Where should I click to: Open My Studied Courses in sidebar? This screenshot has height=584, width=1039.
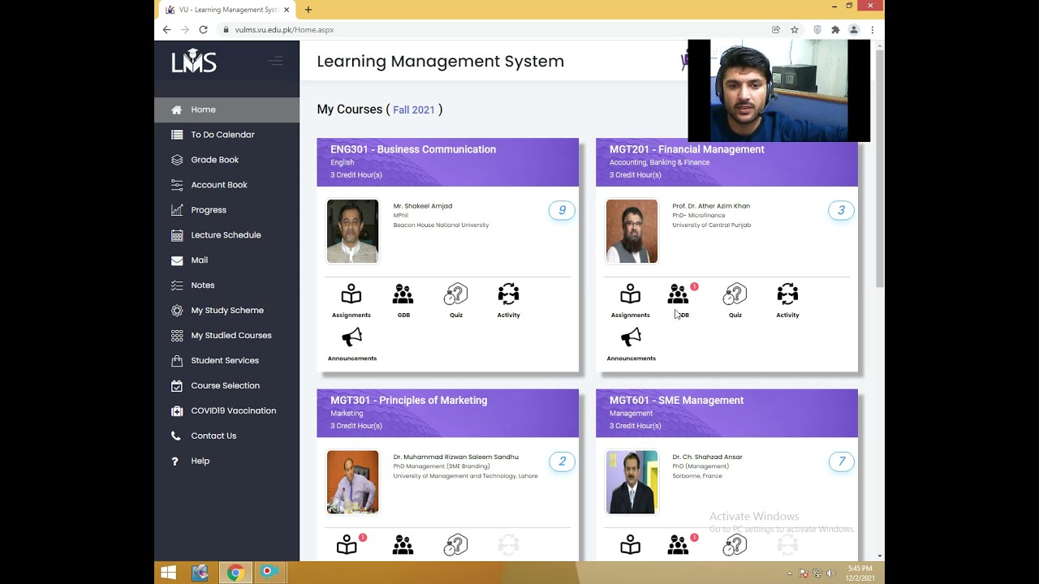click(226, 336)
